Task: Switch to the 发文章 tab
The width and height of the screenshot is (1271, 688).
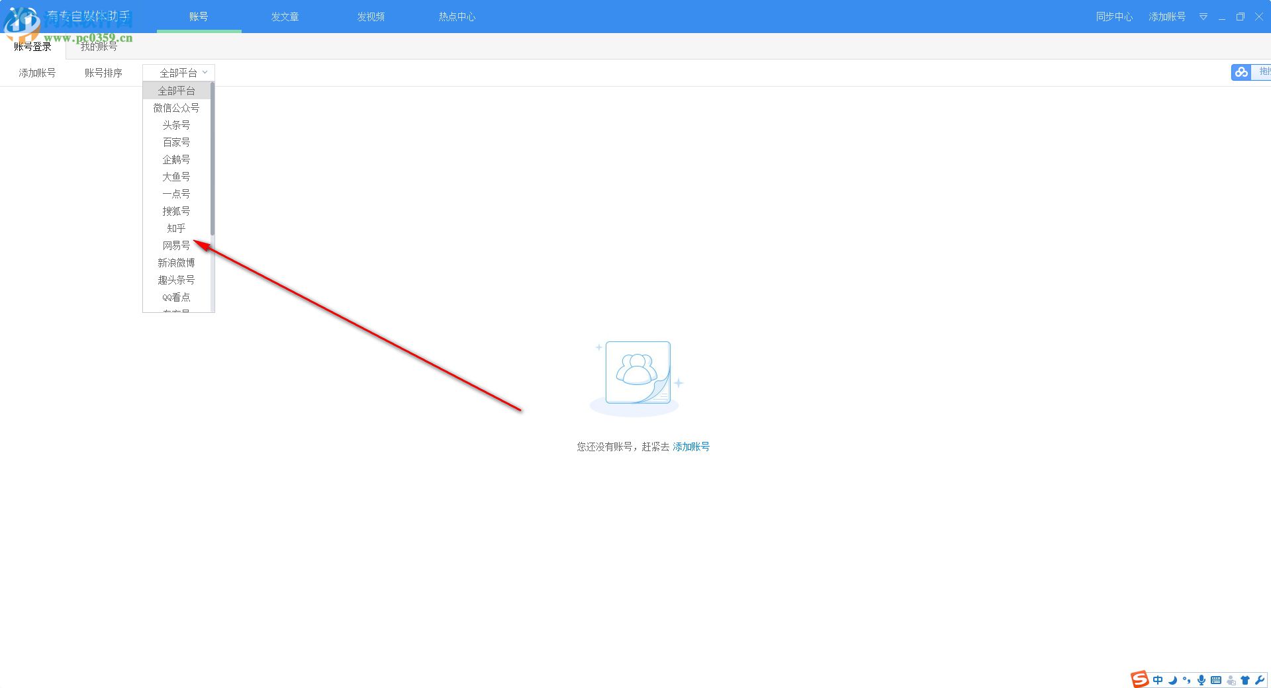Action: (x=285, y=17)
